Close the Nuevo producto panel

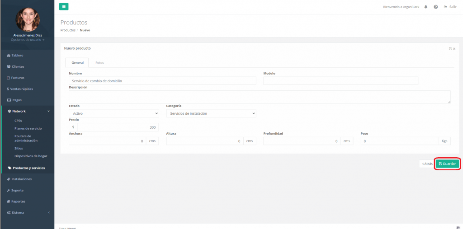click(454, 49)
